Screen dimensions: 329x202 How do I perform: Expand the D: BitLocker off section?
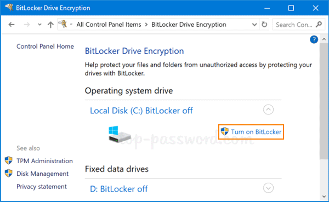click(268, 188)
